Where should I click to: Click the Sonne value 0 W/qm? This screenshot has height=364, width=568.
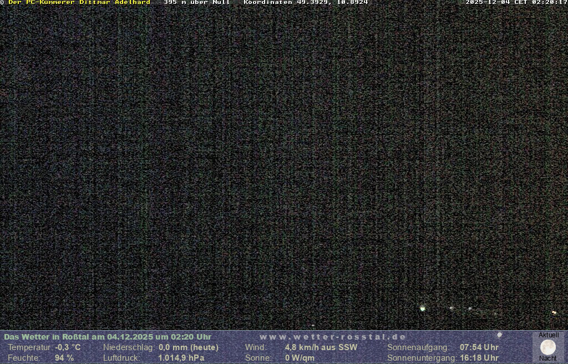click(300, 358)
